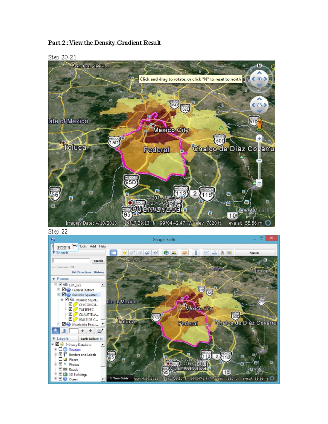Image resolution: width=328 pixels, height=424 pixels.
Task: Open the ruler measuring tool
Action: coord(196,253)
